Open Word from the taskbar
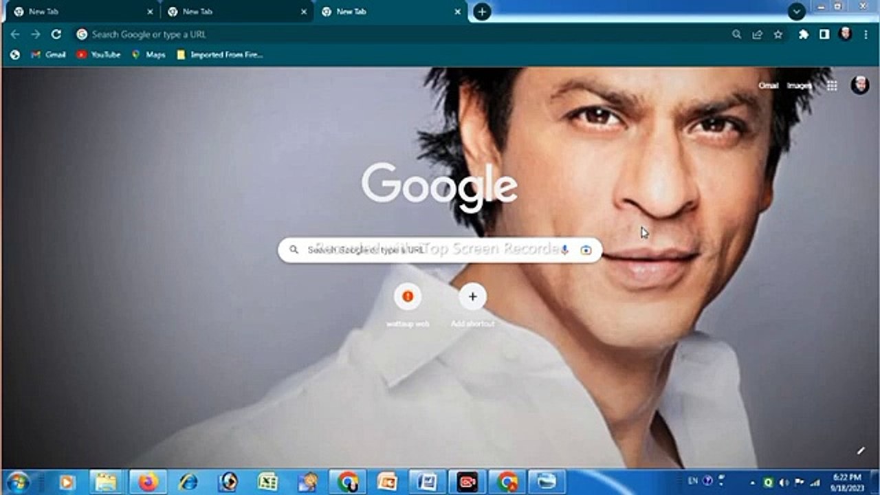Image resolution: width=880 pixels, height=495 pixels. click(428, 482)
